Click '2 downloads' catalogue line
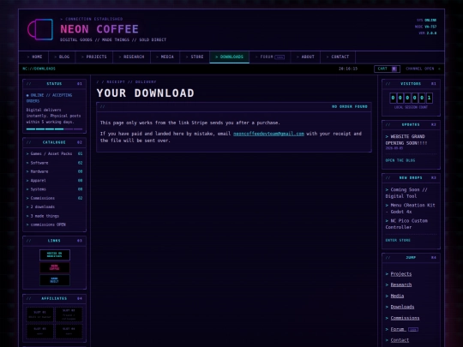This screenshot has height=347, width=463. click(x=40, y=206)
